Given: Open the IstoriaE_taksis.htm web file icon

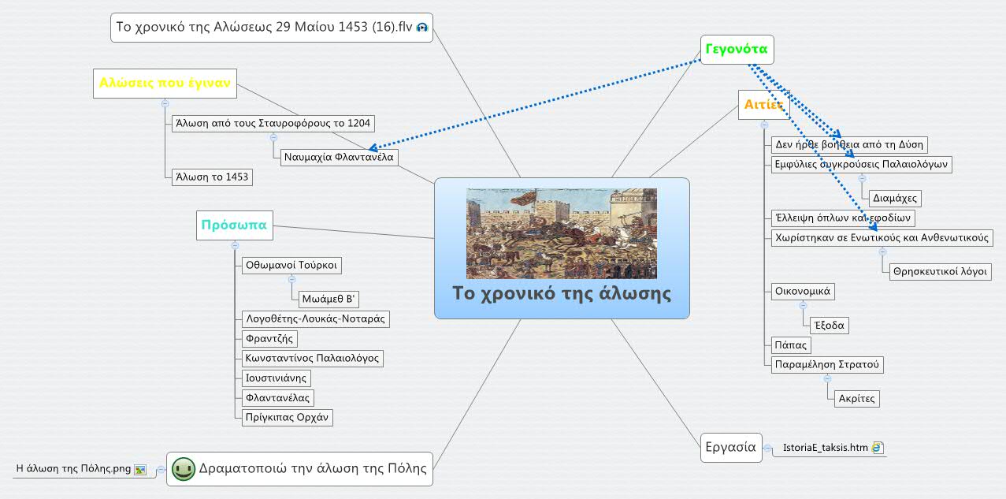Looking at the screenshot, I should (x=878, y=448).
